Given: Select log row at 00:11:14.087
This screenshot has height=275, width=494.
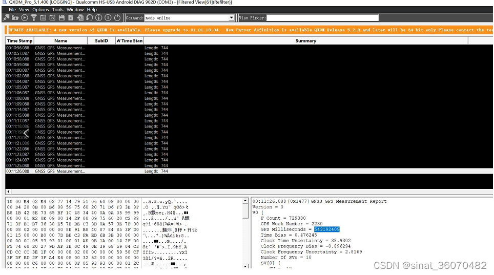Looking at the screenshot, I should coord(249,110).
